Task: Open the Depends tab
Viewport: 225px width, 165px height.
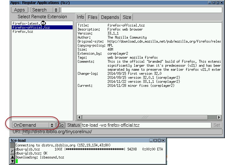Action: (x=110, y=17)
